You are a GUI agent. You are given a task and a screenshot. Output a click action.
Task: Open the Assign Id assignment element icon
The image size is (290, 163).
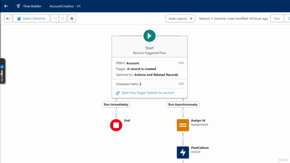(183, 125)
